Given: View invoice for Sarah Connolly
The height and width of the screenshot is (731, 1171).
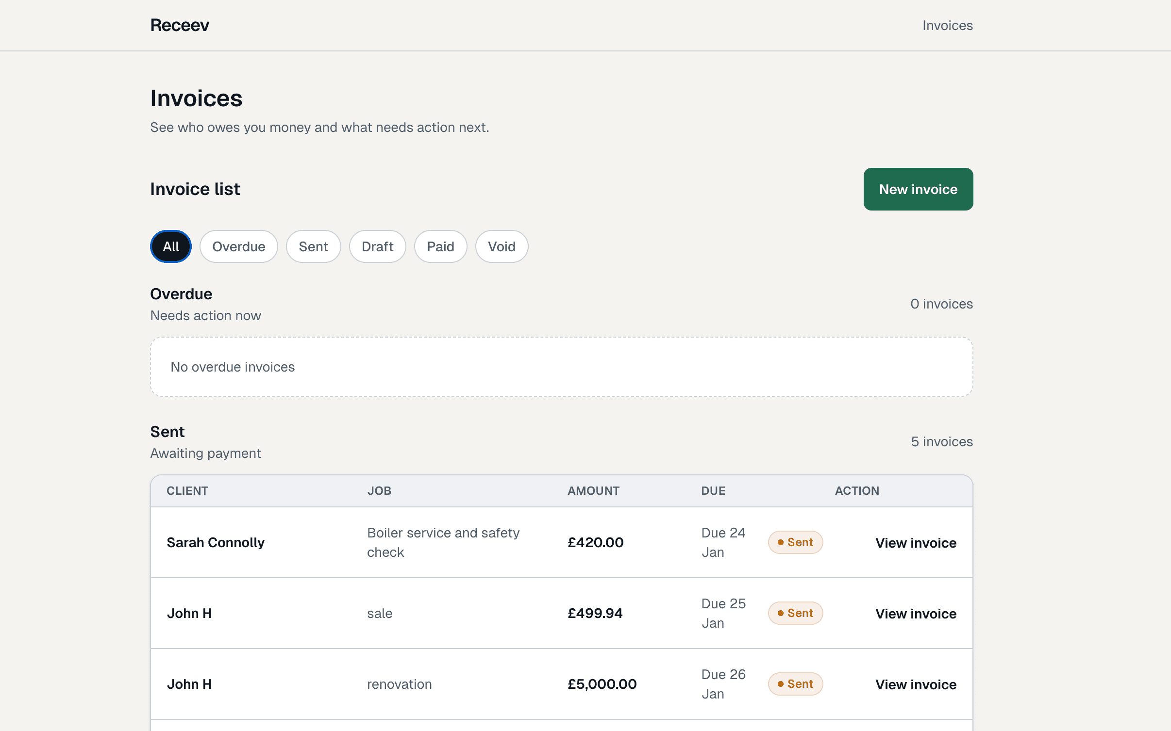Looking at the screenshot, I should coord(916,542).
